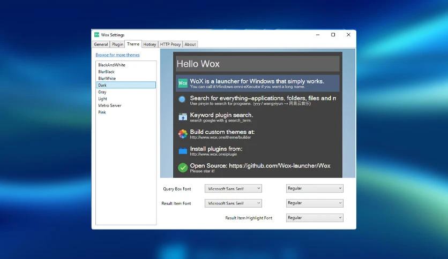Pick the BlurWhite theme
The width and height of the screenshot is (448, 259).
click(x=126, y=79)
